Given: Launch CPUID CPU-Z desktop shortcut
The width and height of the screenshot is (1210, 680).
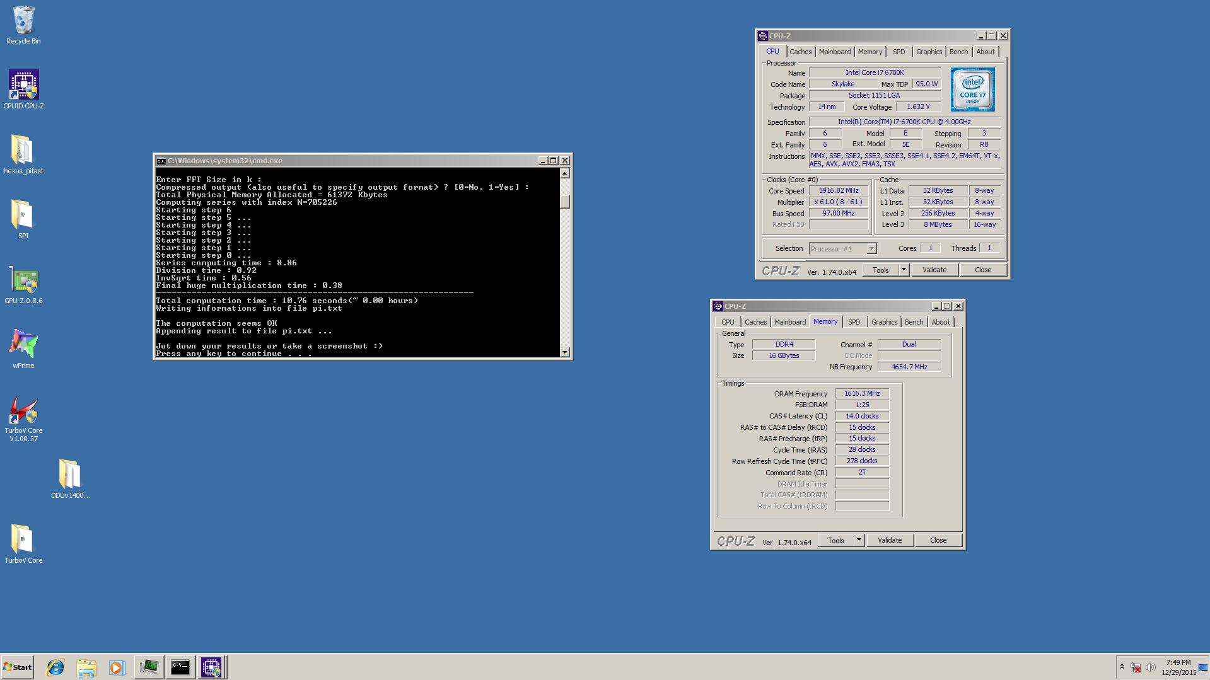Looking at the screenshot, I should pos(23,89).
